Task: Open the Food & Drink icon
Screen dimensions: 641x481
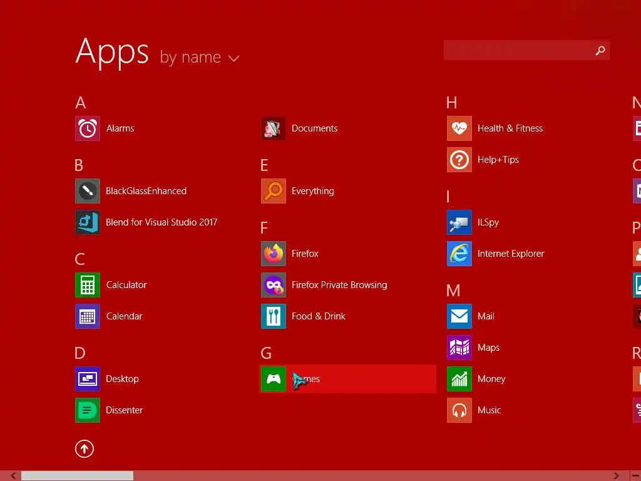Action: tap(274, 316)
